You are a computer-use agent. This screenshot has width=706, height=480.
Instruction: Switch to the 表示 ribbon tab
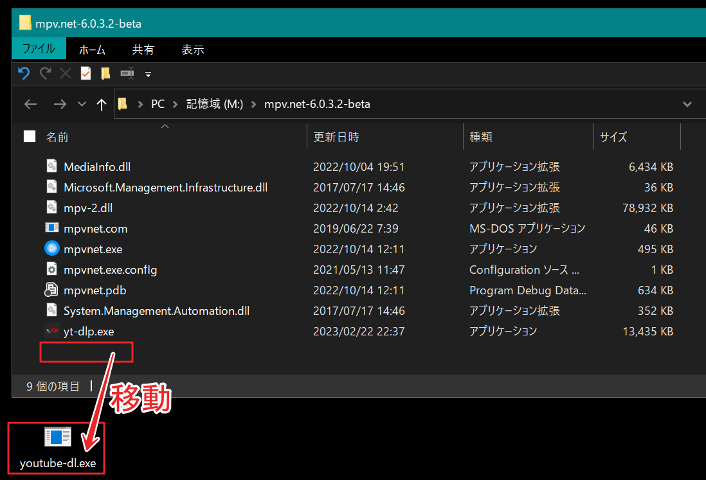pos(192,49)
